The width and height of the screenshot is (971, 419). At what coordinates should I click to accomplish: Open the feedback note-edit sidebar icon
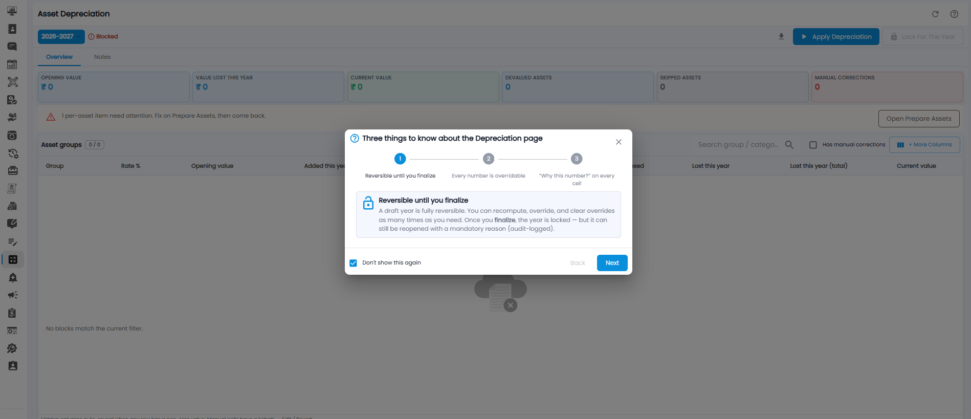coord(12,224)
